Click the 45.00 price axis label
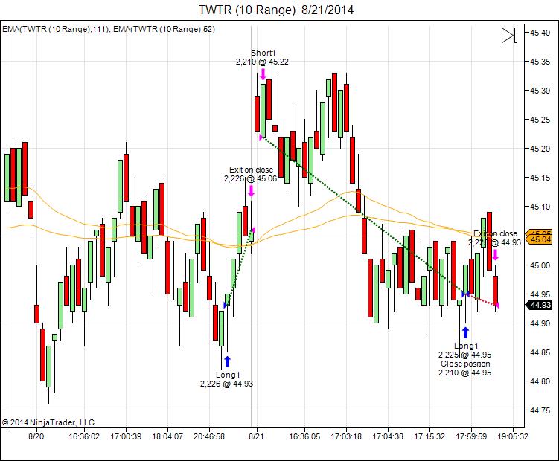This screenshot has height=461, width=559. pyautogui.click(x=540, y=265)
